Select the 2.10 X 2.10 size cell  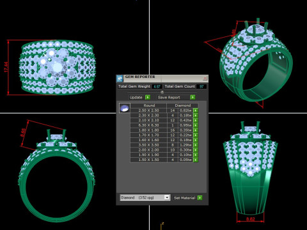coord(148,120)
